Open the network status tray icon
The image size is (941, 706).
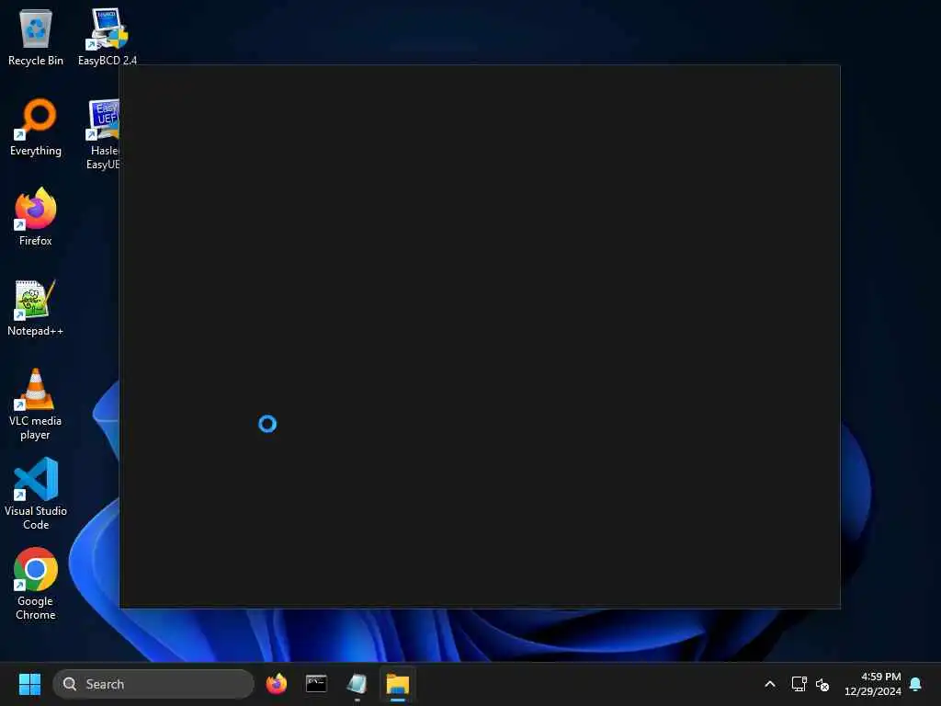pyautogui.click(x=799, y=684)
